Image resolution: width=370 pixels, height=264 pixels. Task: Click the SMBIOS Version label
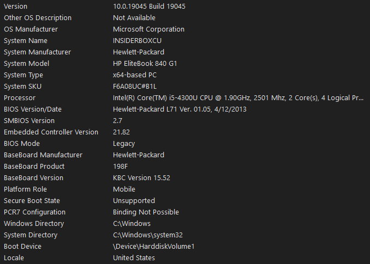tap(29, 121)
